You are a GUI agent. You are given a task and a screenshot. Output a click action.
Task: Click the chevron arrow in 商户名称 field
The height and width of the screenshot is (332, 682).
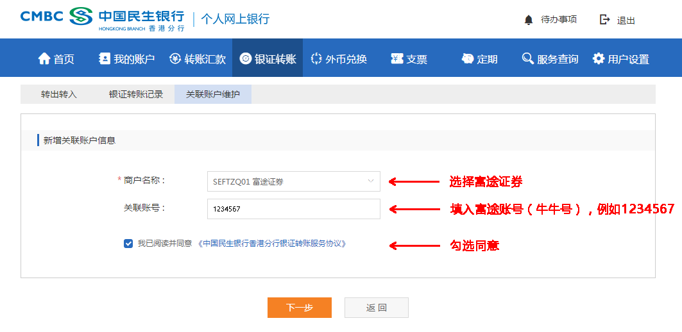(x=371, y=181)
